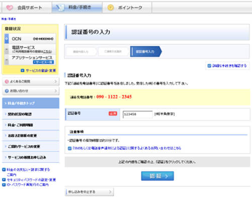Click the 注意事項 heading
Screen dimensions: 252x199
click(76, 132)
